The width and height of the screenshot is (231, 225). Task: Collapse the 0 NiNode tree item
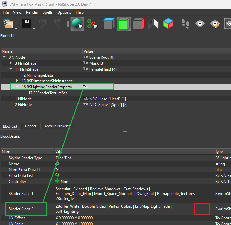[x=4, y=57]
